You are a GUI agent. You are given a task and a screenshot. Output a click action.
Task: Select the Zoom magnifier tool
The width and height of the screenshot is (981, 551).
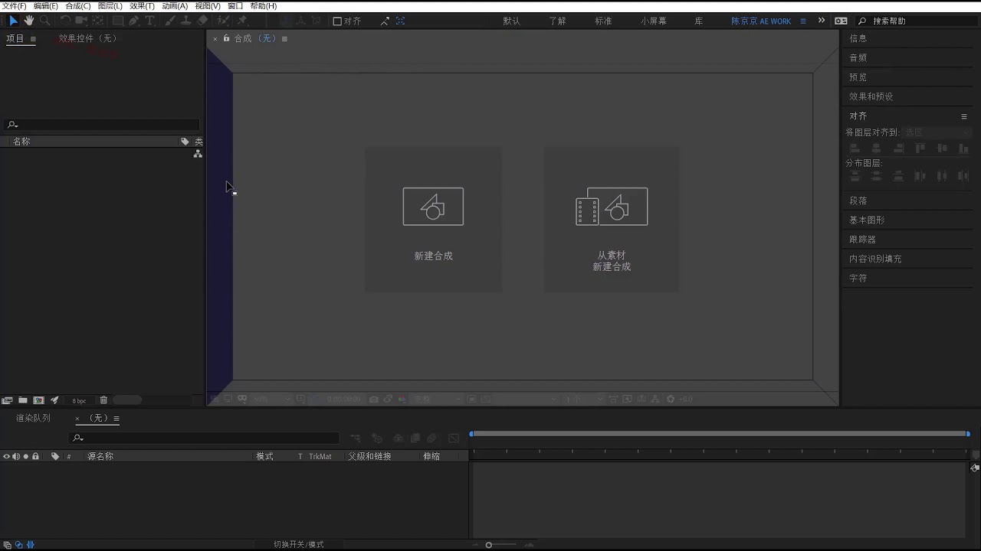(x=45, y=21)
